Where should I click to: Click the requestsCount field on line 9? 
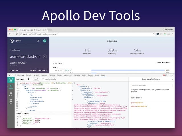[36, 98]
